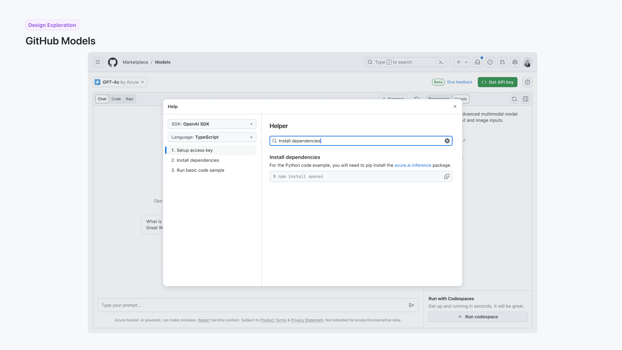
Task: Open the GitHub command palette icon
Action: click(x=441, y=62)
